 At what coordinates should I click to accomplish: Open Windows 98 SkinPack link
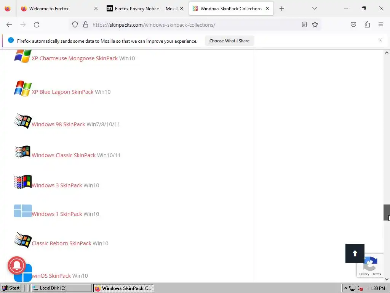click(58, 124)
